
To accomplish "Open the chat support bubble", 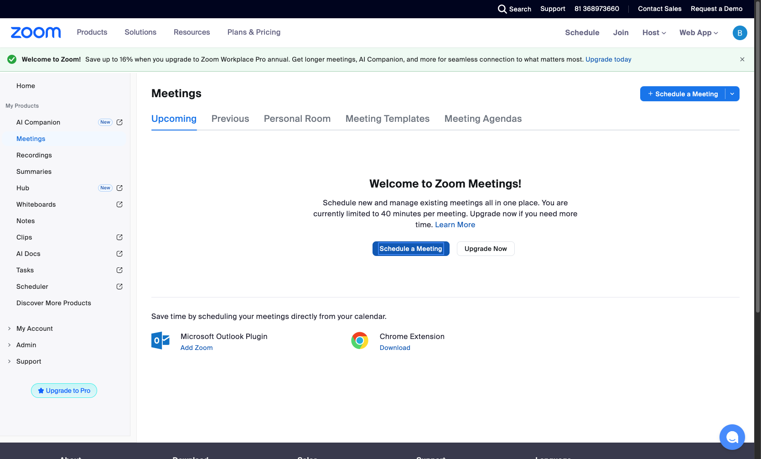I will tap(732, 437).
